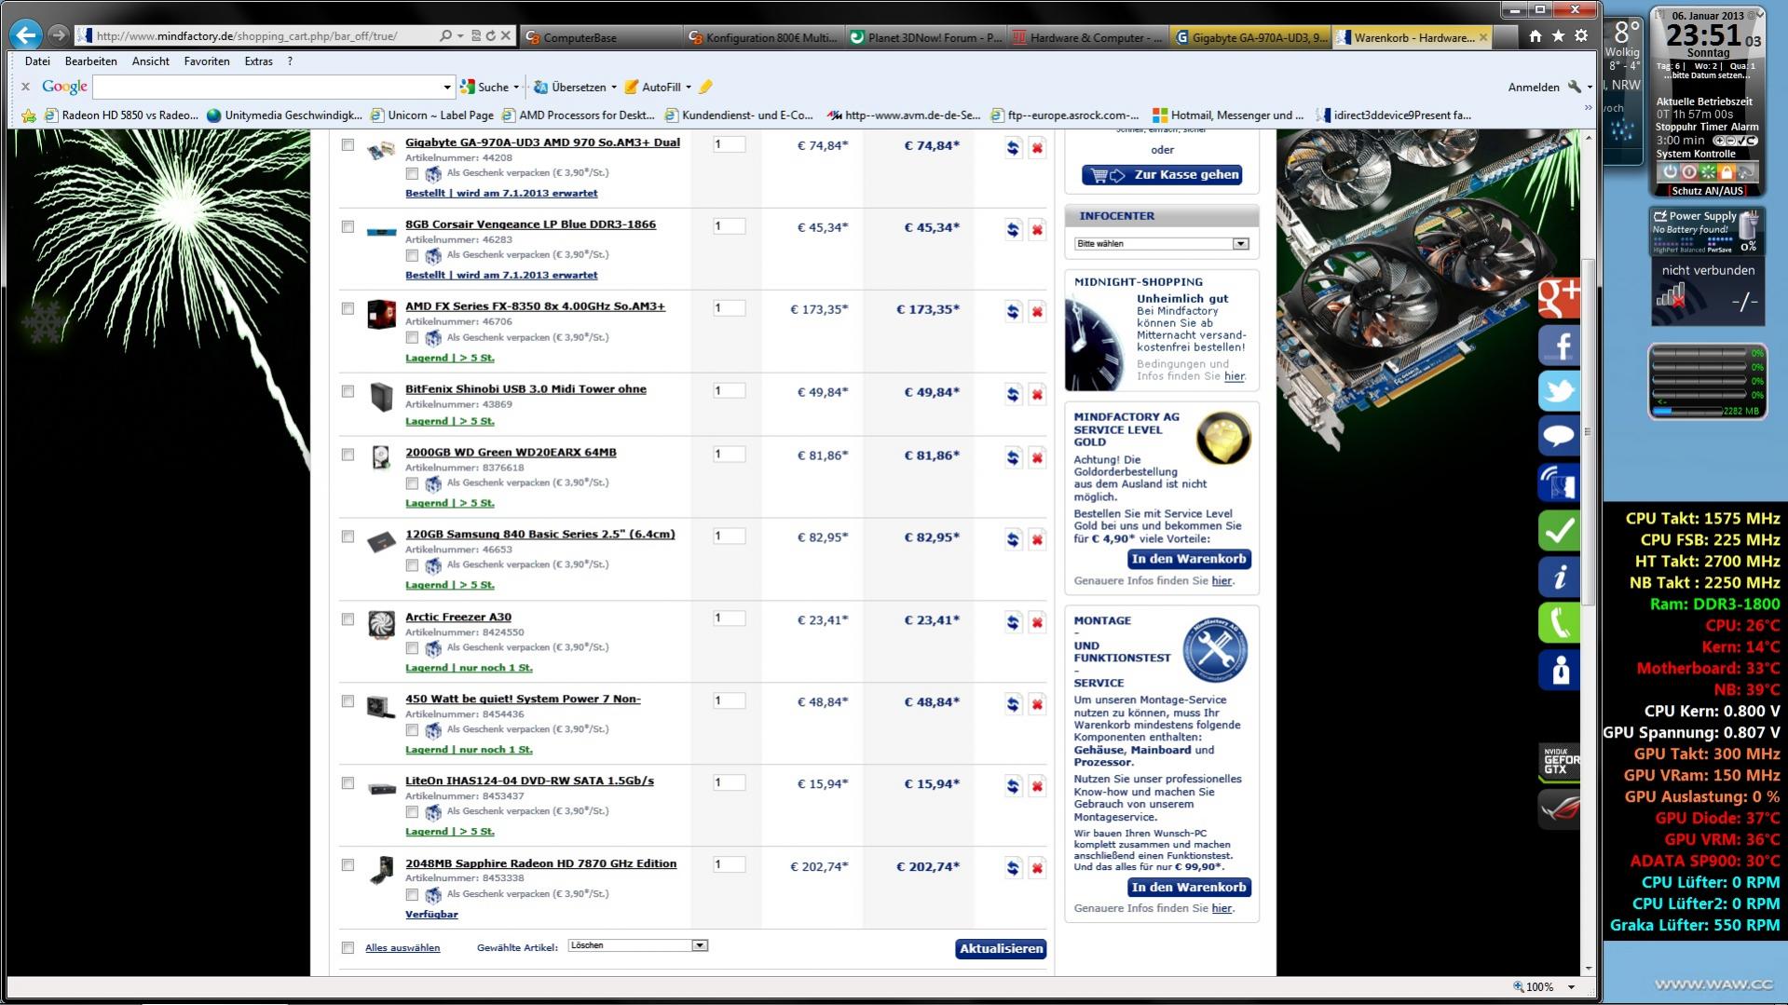
Task: Open the Gewählte Artikel Löschen dropdown
Action: coord(638,945)
